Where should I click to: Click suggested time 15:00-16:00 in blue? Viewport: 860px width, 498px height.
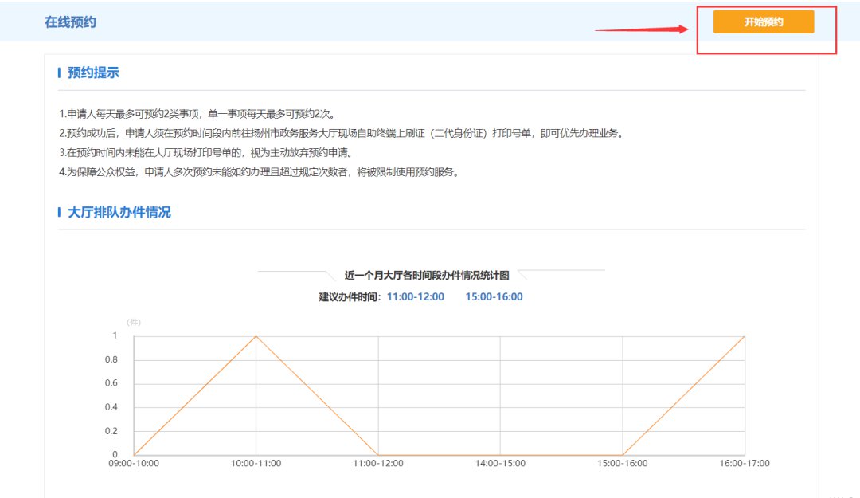click(x=494, y=297)
